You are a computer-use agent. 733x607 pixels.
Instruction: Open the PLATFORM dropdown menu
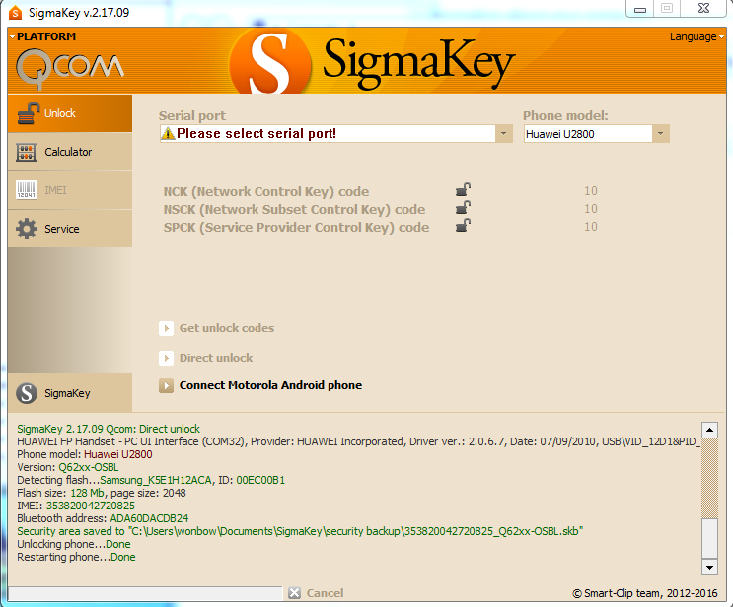43,36
